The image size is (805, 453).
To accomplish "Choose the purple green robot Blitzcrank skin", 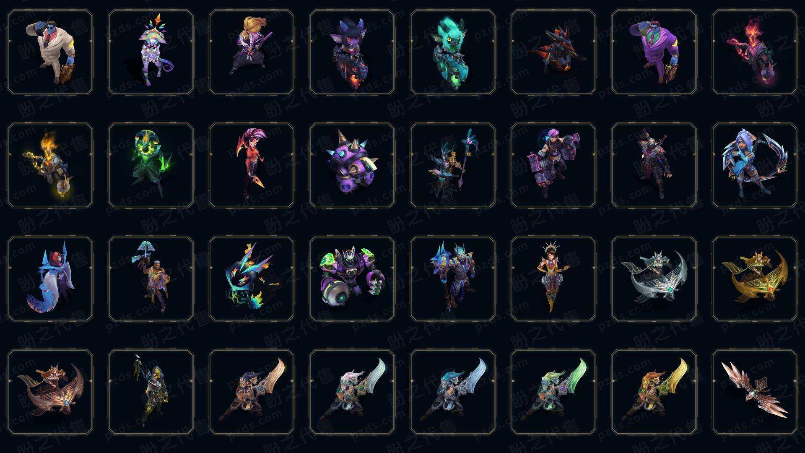I will [352, 279].
